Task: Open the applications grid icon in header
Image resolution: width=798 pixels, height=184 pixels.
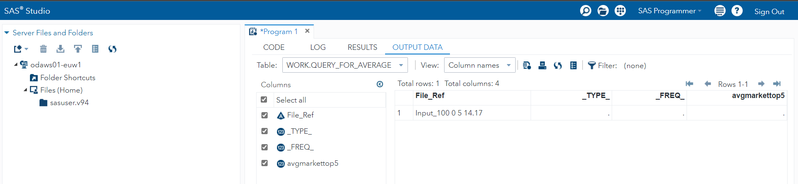Action: (620, 11)
